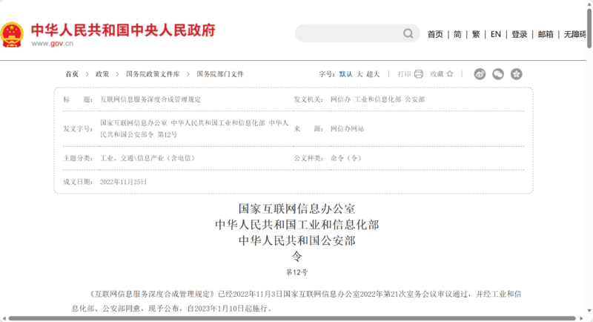
Task: Click the site title 中华人民共和国中央人民政府
Action: (x=123, y=30)
